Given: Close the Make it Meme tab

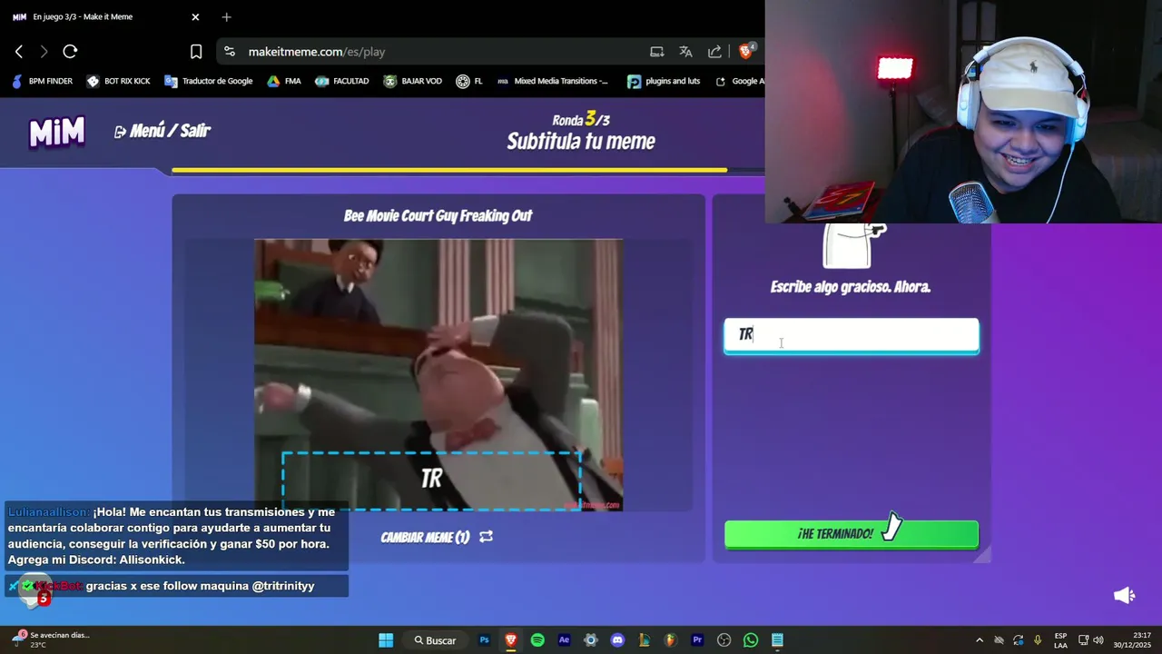Looking at the screenshot, I should coord(195,16).
